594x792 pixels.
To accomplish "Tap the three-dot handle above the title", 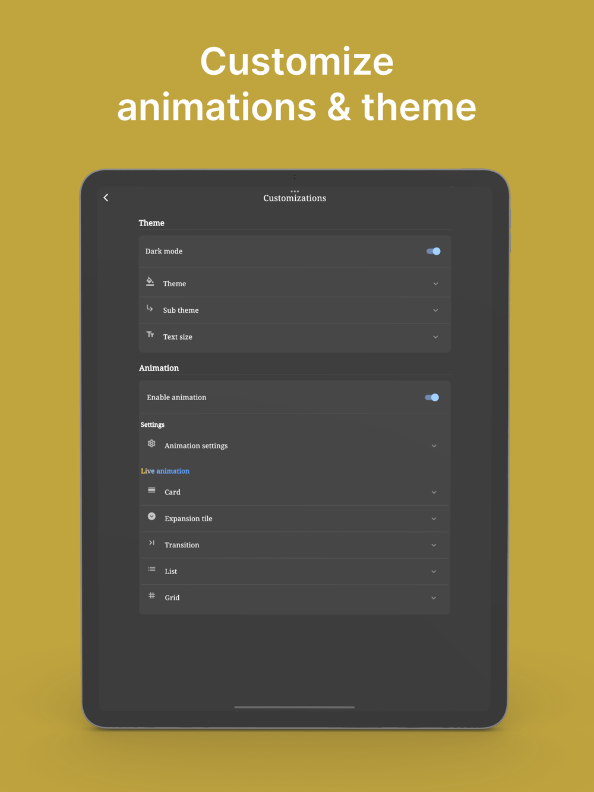I will pyautogui.click(x=295, y=191).
